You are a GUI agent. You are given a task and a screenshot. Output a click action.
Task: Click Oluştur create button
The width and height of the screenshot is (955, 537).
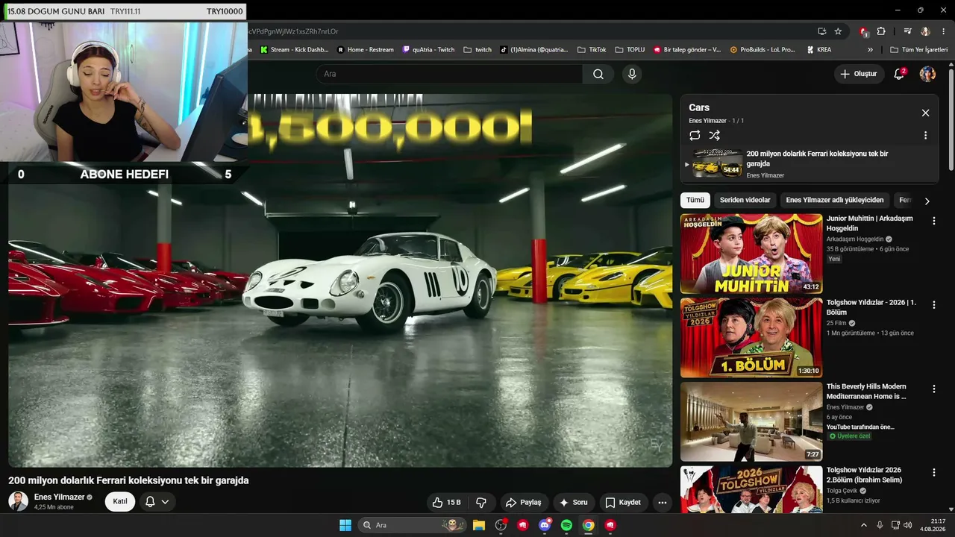pyautogui.click(x=859, y=74)
